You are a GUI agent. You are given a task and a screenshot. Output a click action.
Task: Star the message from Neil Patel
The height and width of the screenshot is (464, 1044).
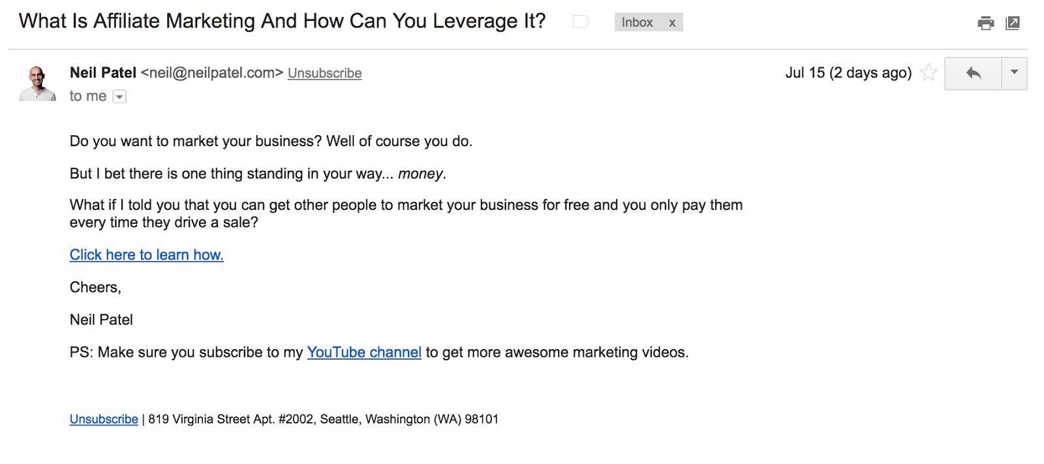929,72
